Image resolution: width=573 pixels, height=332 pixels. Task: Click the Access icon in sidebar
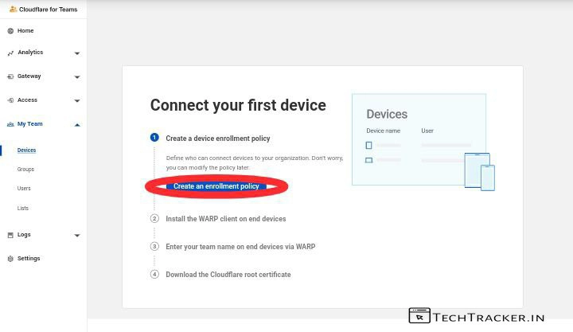click(x=10, y=100)
